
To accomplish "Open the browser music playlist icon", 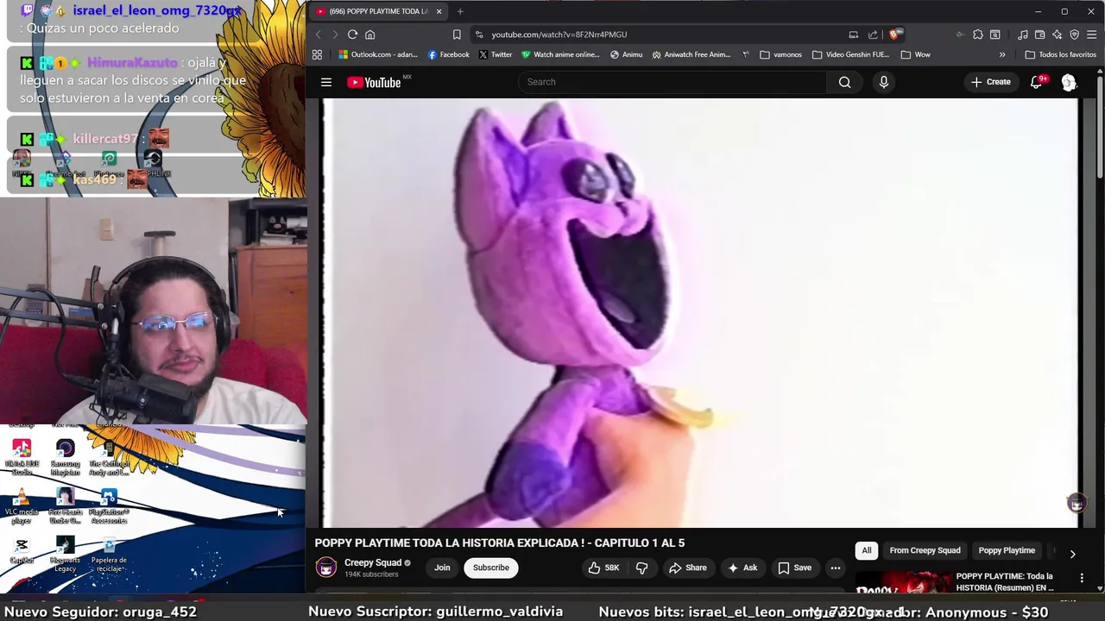I will [1023, 34].
